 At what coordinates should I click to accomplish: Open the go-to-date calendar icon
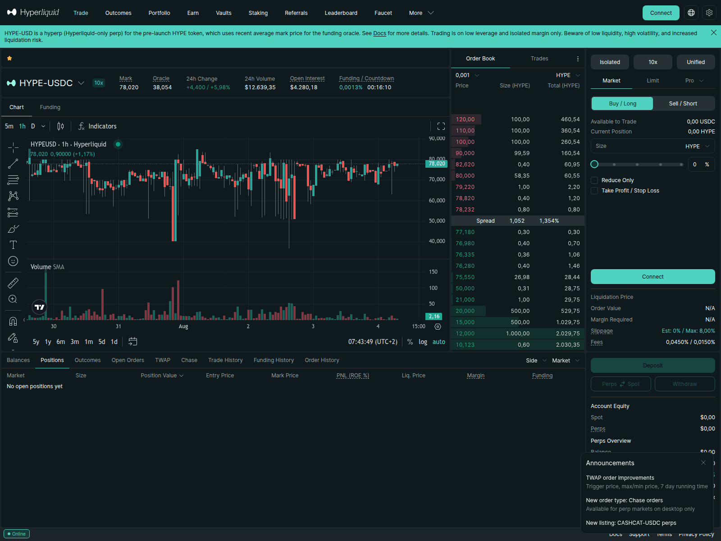tap(132, 342)
